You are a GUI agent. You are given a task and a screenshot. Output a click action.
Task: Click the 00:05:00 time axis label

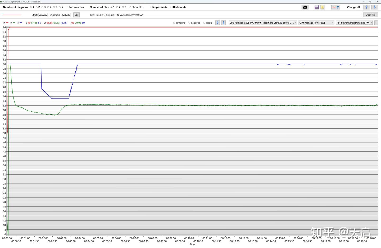click(x=98, y=238)
